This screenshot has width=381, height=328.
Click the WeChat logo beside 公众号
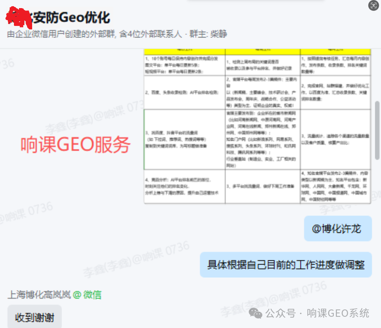[x=256, y=313]
